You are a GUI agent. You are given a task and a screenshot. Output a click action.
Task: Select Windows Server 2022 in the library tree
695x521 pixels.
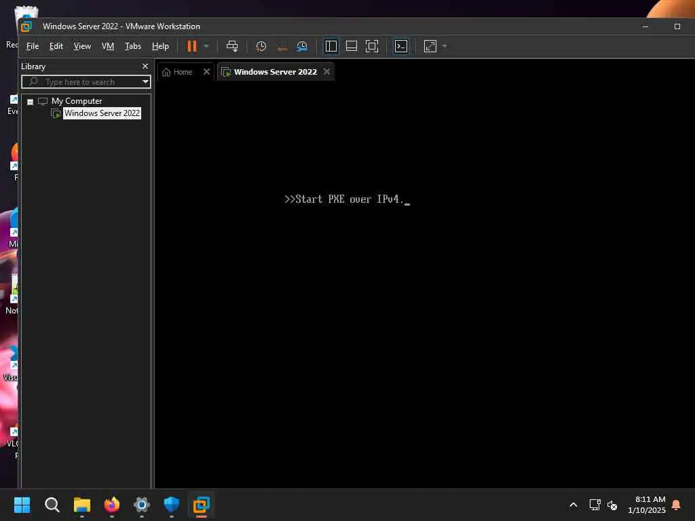coord(102,113)
